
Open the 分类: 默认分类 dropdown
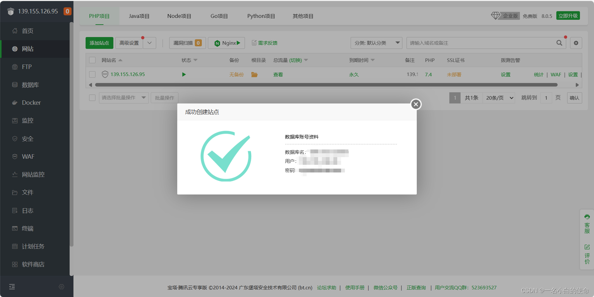click(376, 43)
